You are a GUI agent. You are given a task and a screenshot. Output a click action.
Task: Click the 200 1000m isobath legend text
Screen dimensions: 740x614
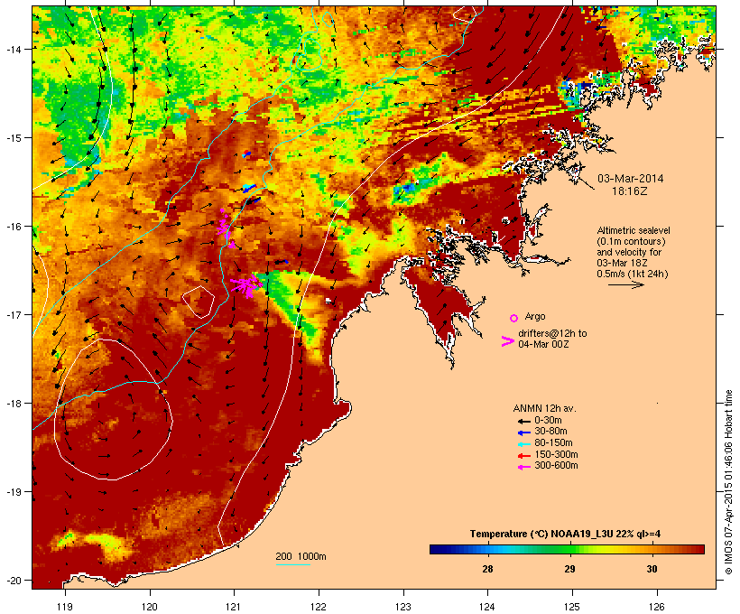[x=301, y=556]
